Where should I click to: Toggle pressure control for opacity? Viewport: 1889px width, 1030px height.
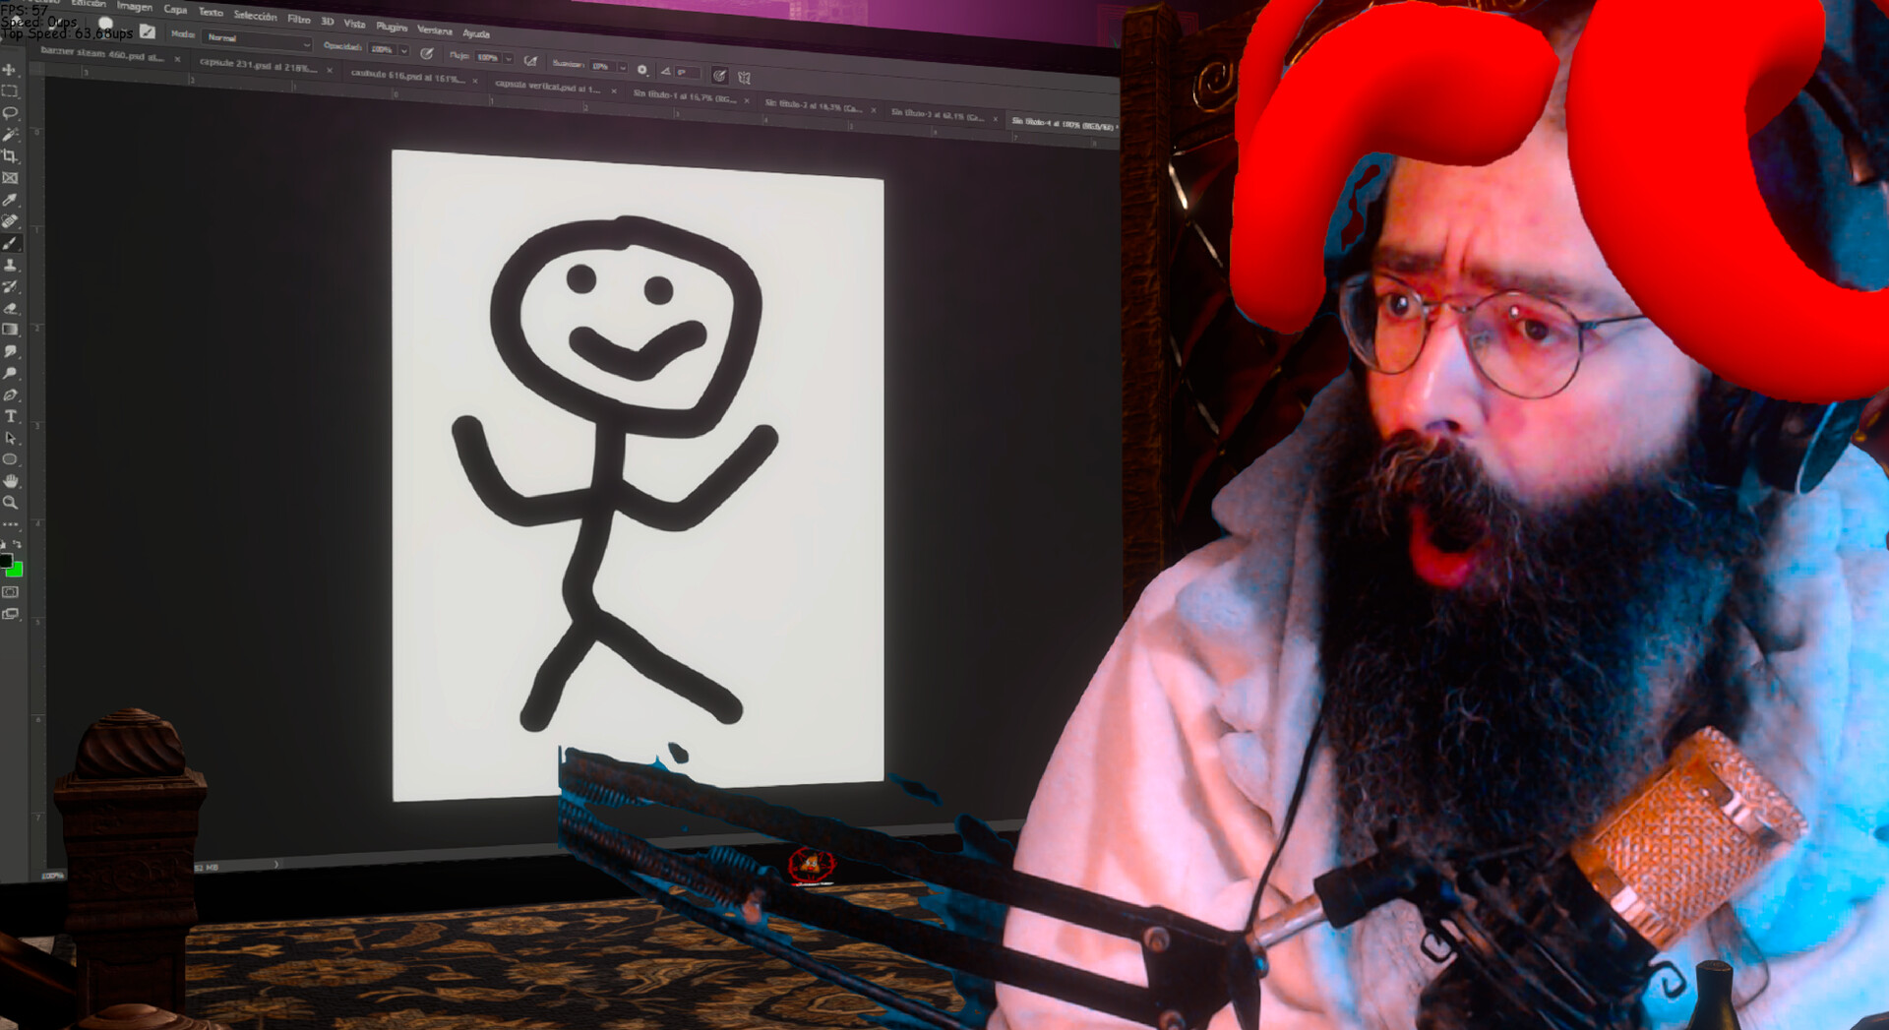tap(426, 53)
